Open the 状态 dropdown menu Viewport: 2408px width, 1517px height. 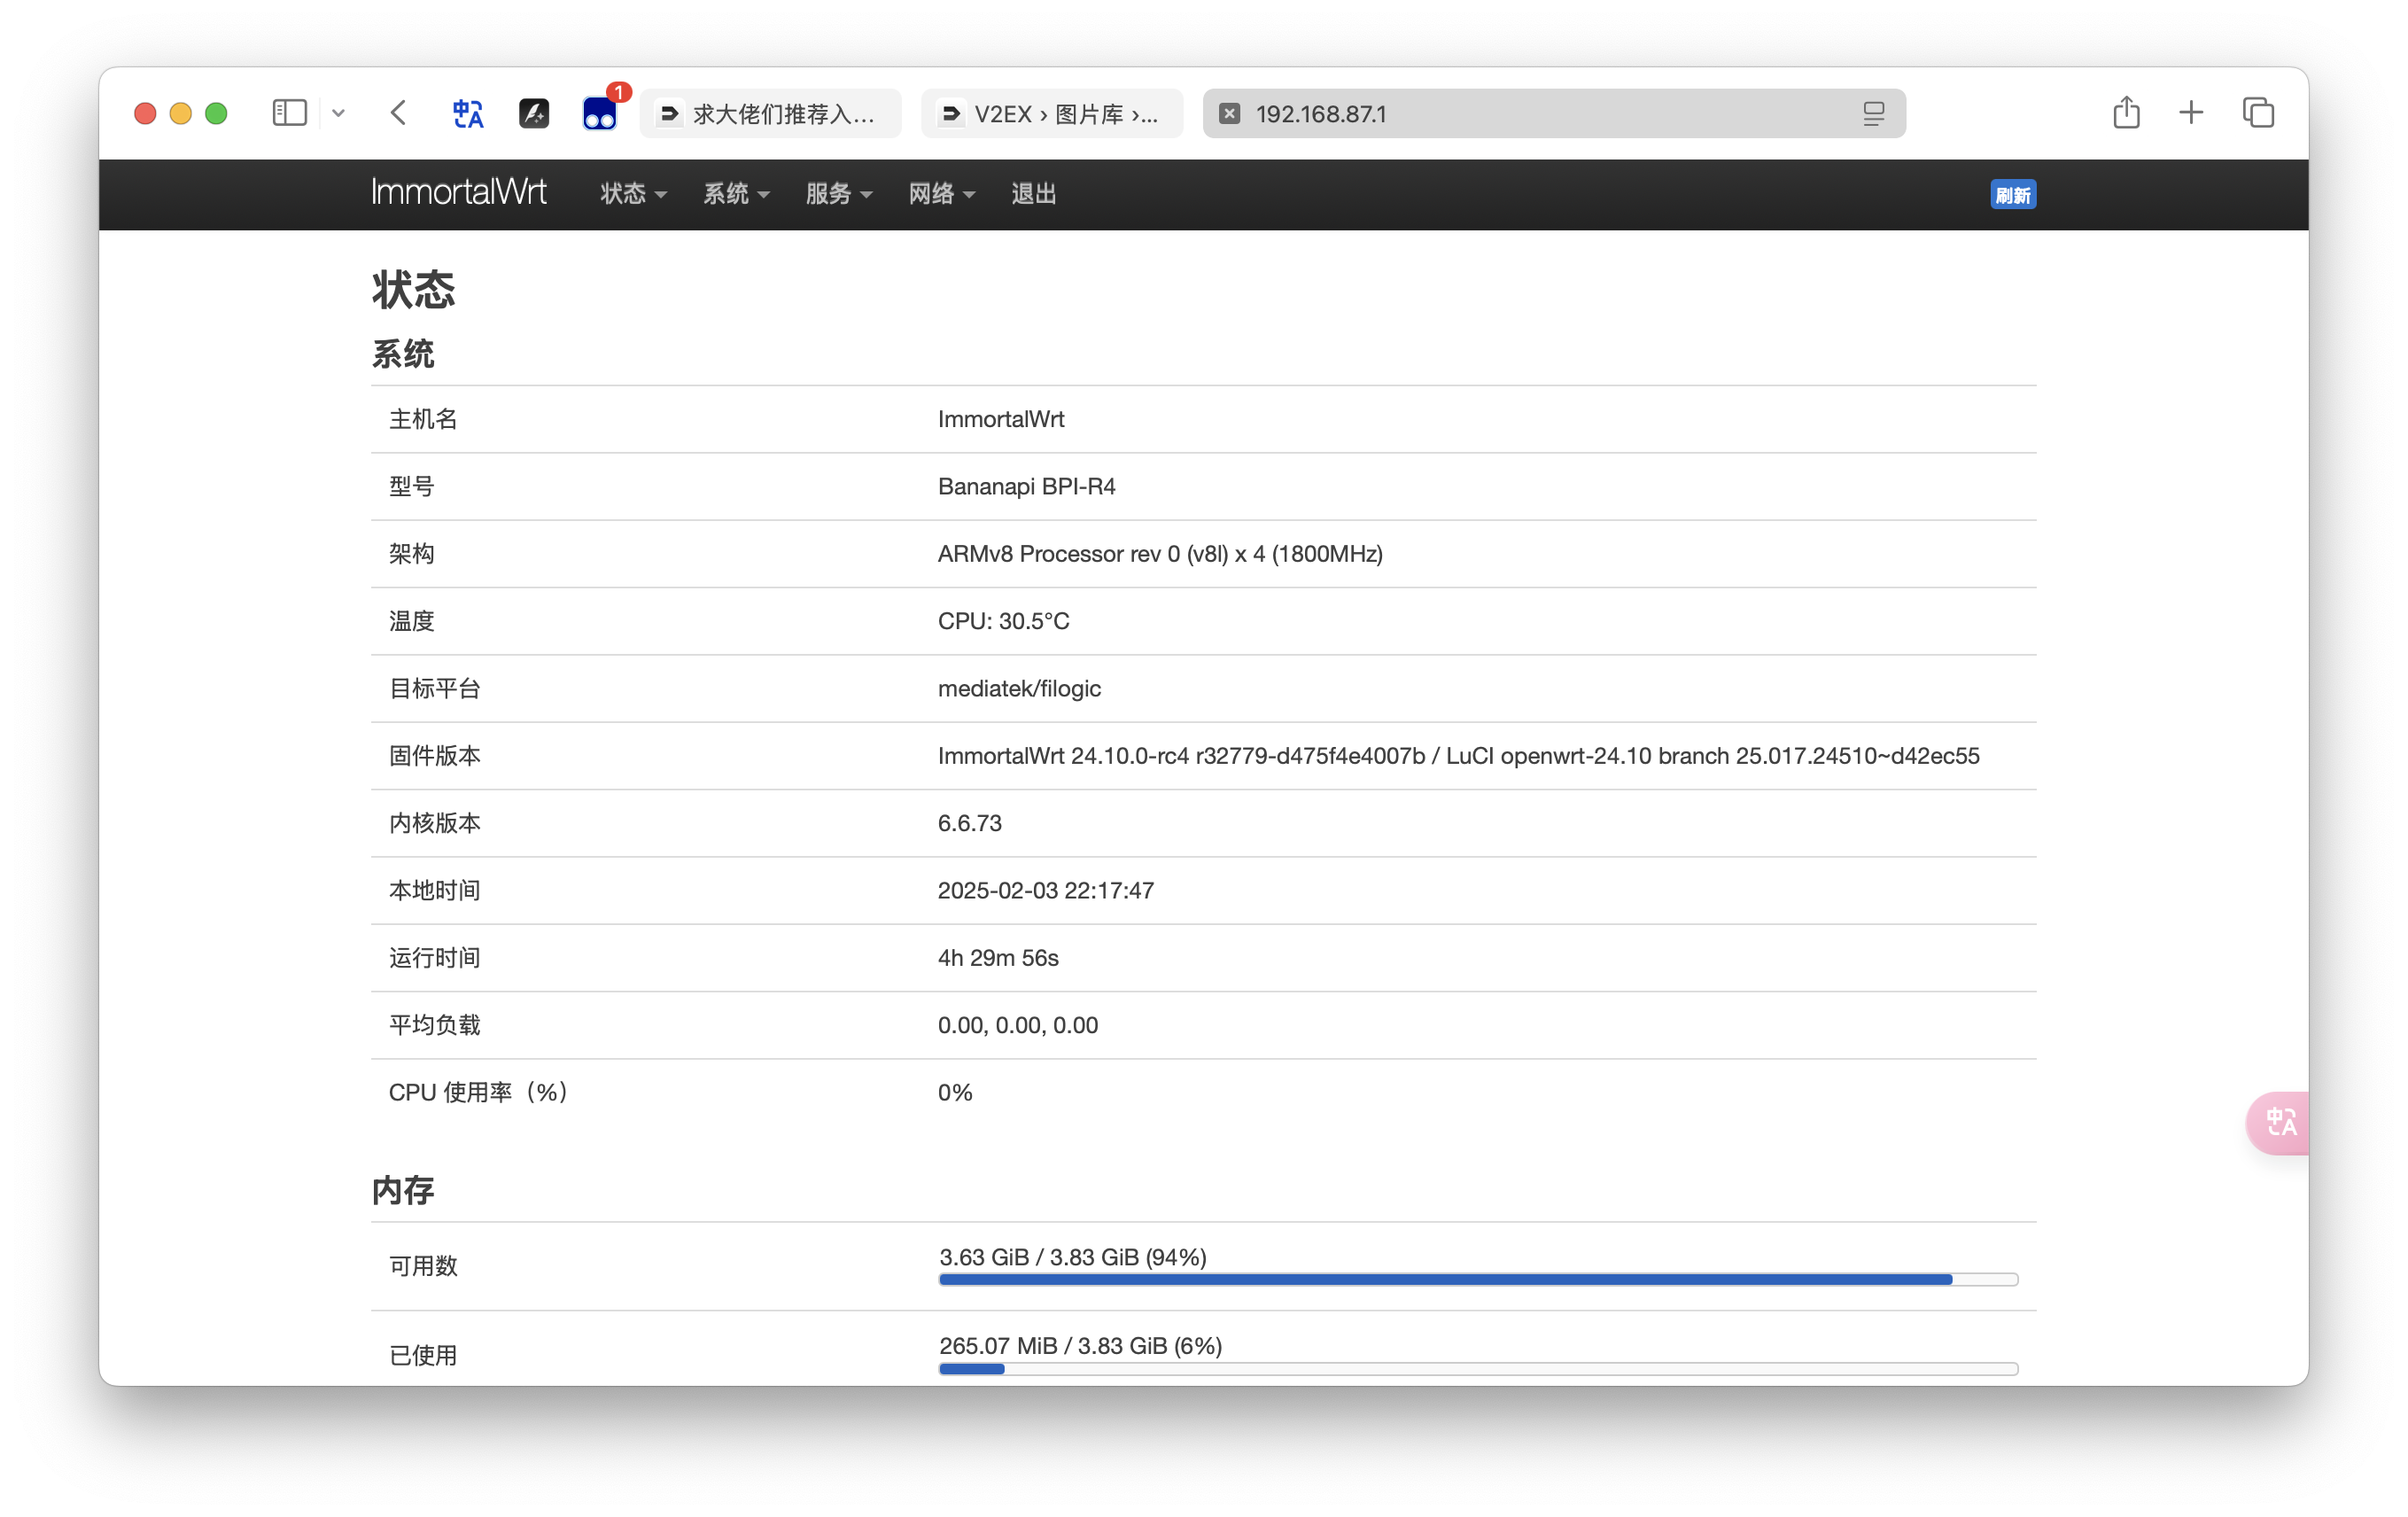point(632,194)
